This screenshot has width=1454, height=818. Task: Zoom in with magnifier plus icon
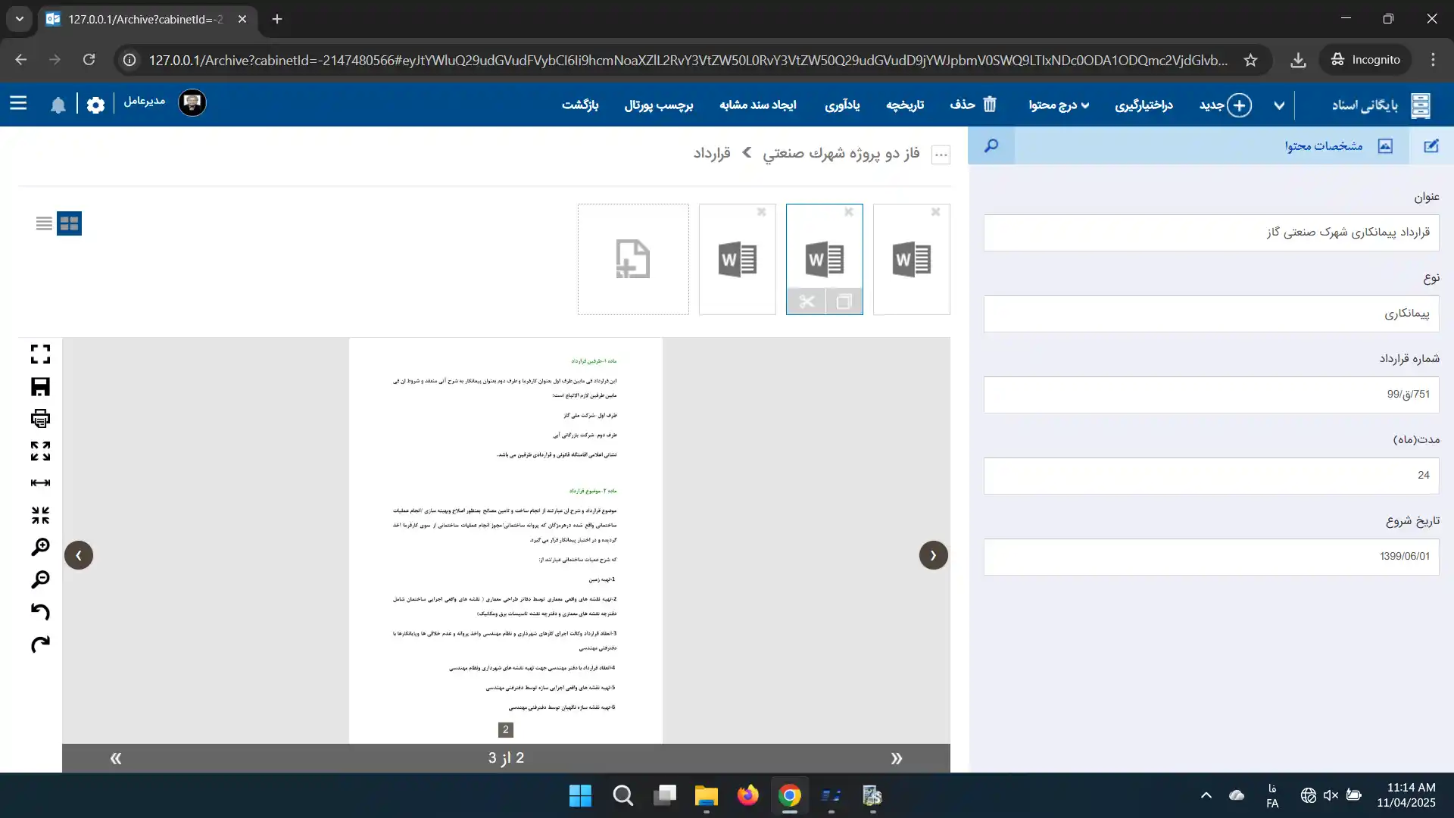(40, 547)
